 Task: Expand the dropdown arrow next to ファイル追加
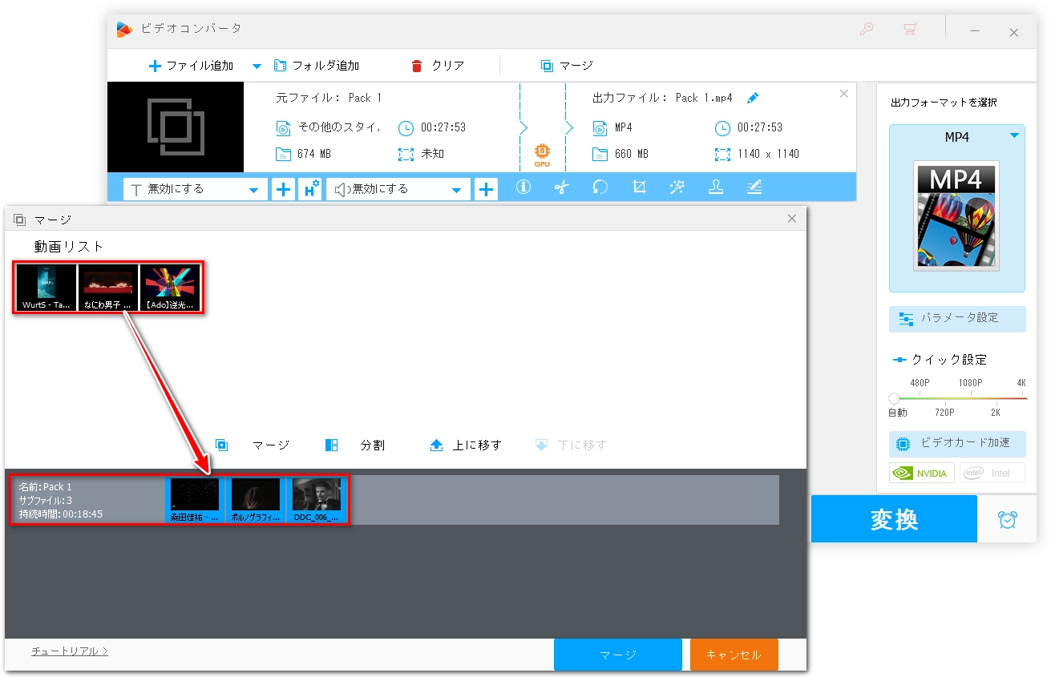point(257,66)
